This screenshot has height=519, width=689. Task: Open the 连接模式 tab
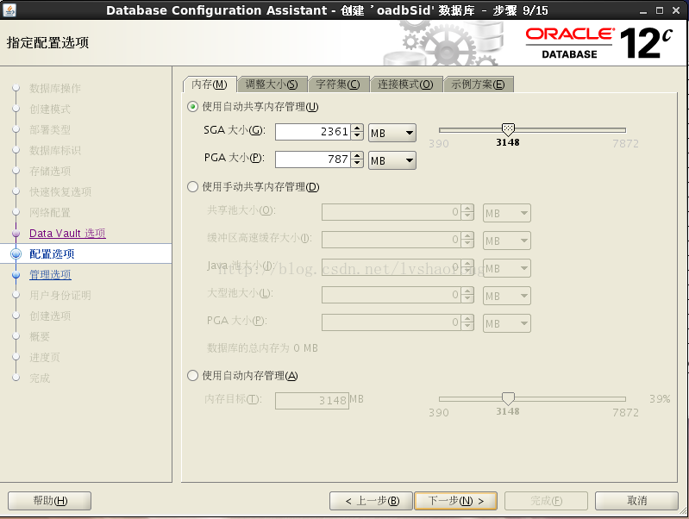pyautogui.click(x=405, y=84)
